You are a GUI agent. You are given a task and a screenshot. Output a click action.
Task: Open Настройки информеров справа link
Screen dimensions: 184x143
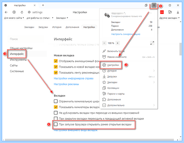(74, 78)
